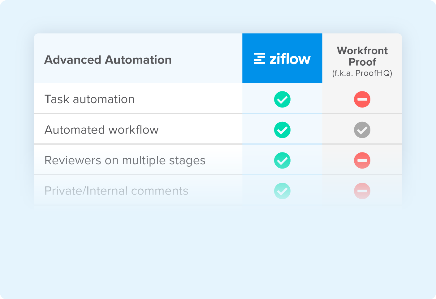The height and width of the screenshot is (299, 436).
Task: Click Reviewers on multiple stages label
Action: [125, 160]
